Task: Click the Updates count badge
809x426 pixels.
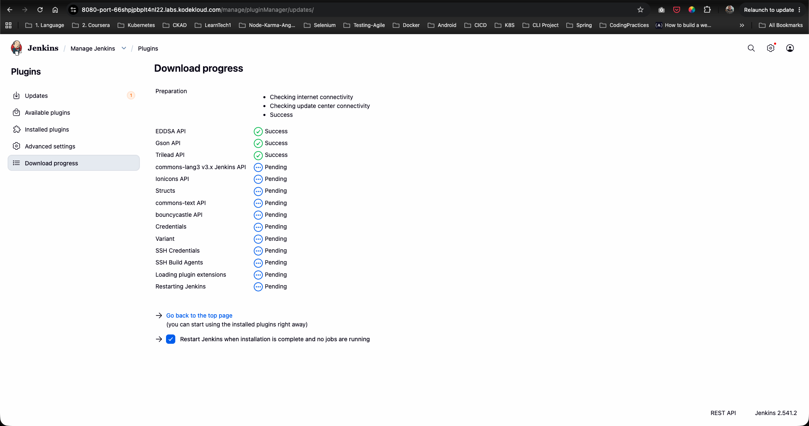Action: (131, 95)
